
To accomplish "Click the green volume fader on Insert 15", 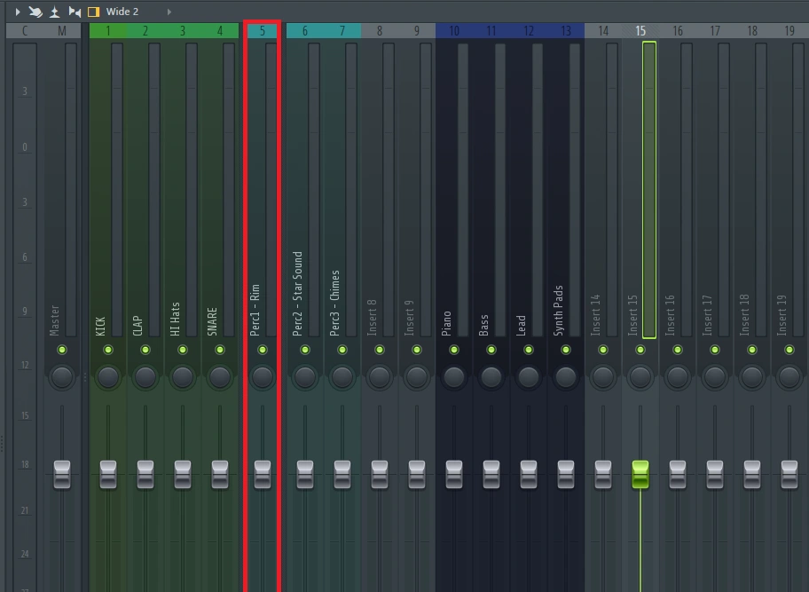I will [x=640, y=473].
